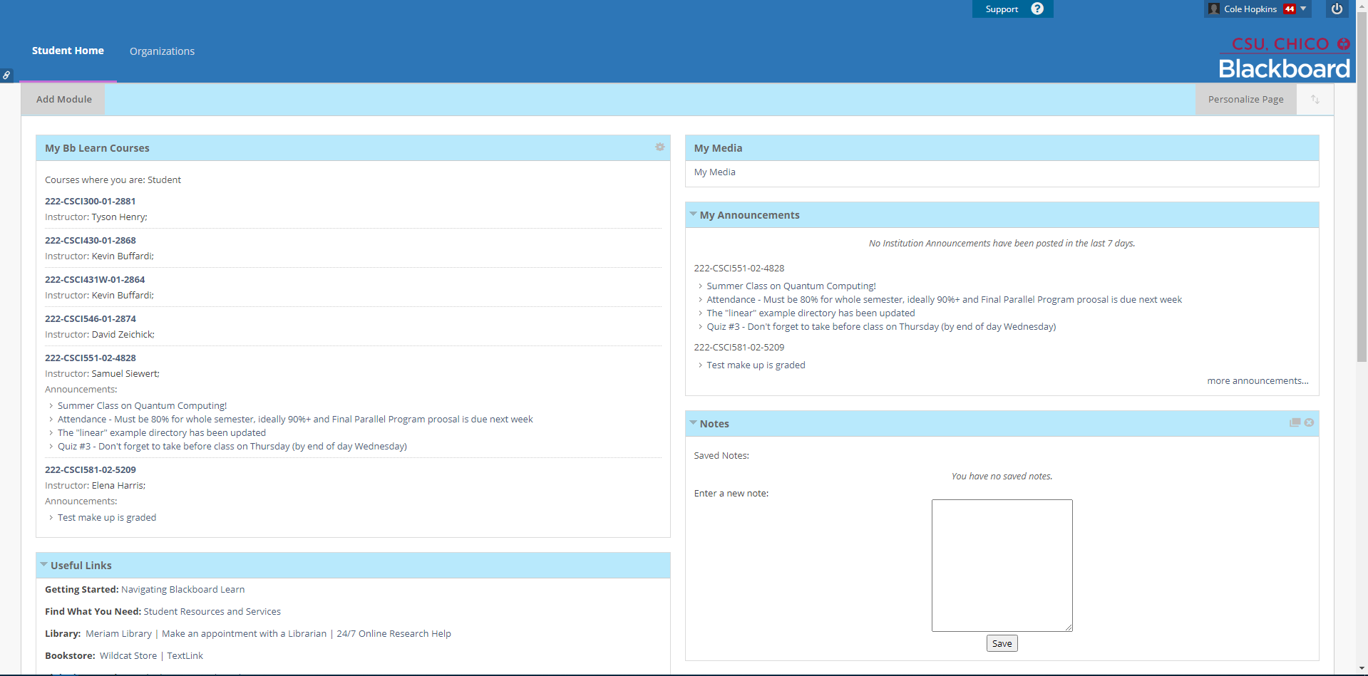This screenshot has width=1368, height=676.
Task: Click the CSU Chico Blackboard logo
Action: pos(1283,58)
